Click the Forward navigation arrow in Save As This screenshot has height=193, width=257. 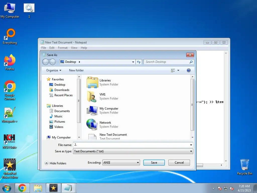(x=52, y=62)
